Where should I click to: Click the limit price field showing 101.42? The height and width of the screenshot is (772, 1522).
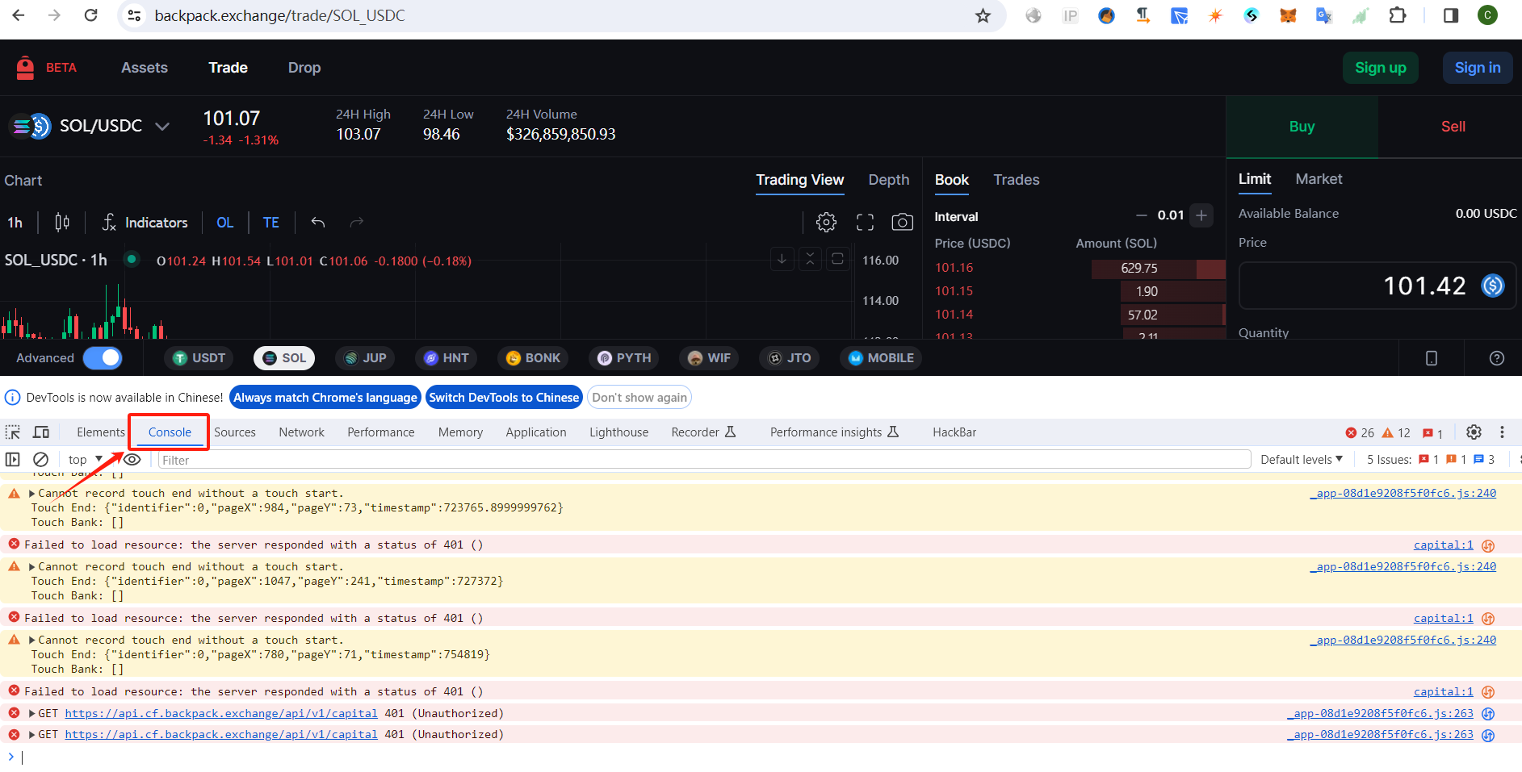click(x=1377, y=286)
